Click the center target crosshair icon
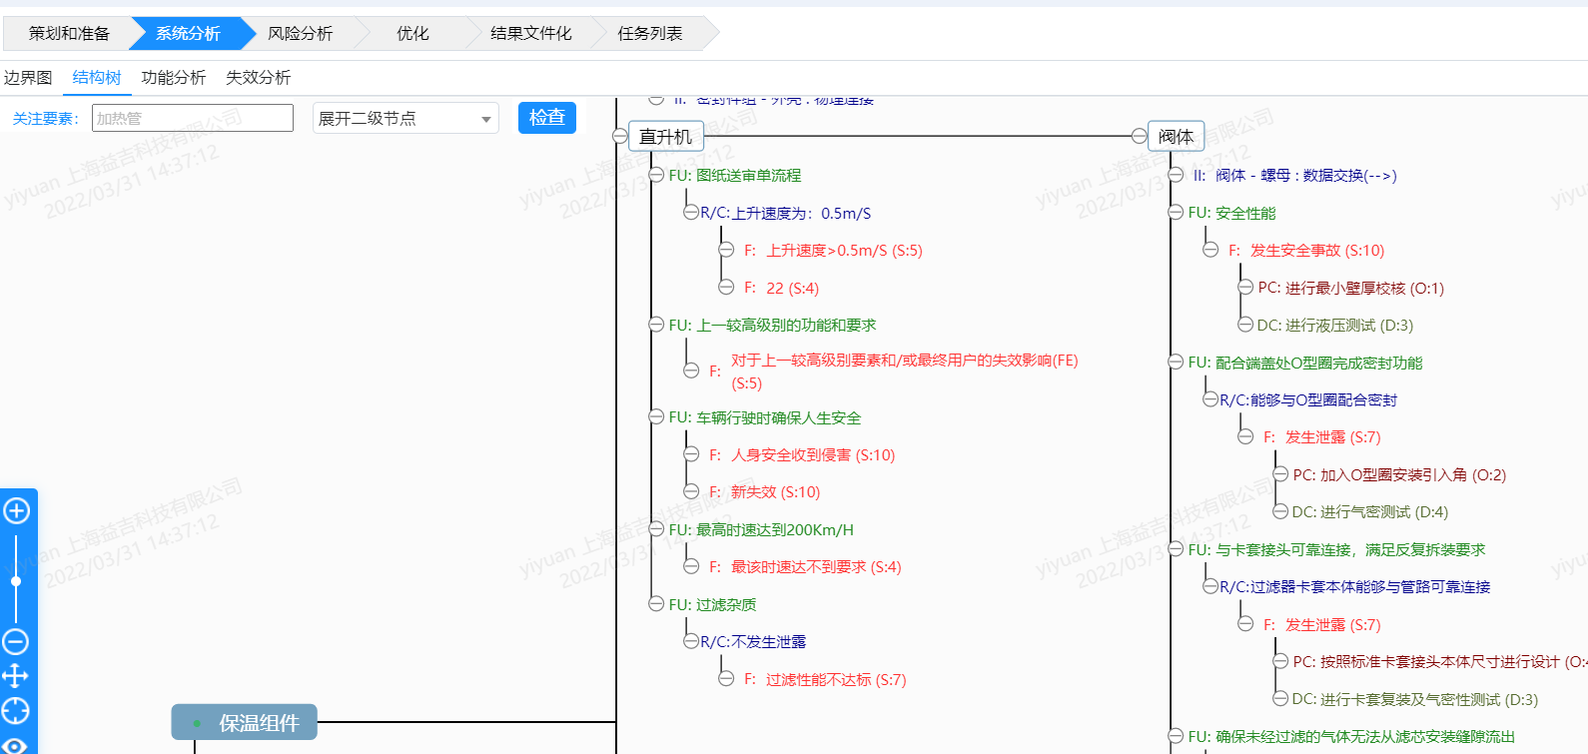Viewport: 1588px width, 754px height. (16, 711)
